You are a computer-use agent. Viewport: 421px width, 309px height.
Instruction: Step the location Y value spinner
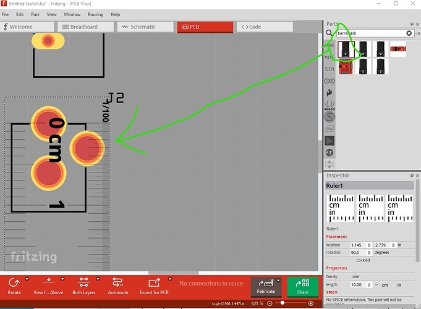[393, 245]
